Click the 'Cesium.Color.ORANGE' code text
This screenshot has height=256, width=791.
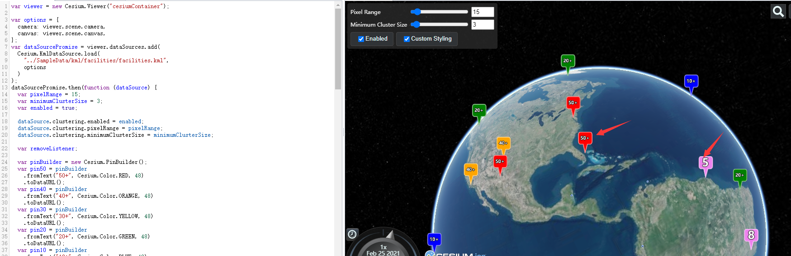[108, 196]
